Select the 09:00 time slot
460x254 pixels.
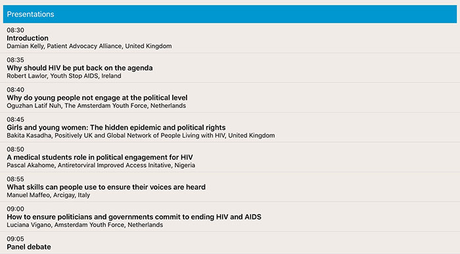pos(16,209)
